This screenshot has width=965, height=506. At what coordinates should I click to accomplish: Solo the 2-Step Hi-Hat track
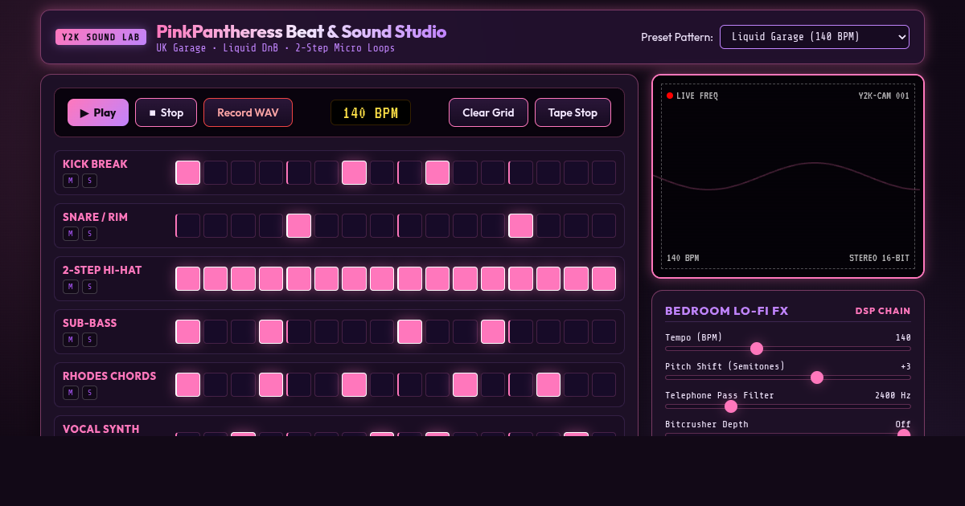pyautogui.click(x=89, y=287)
